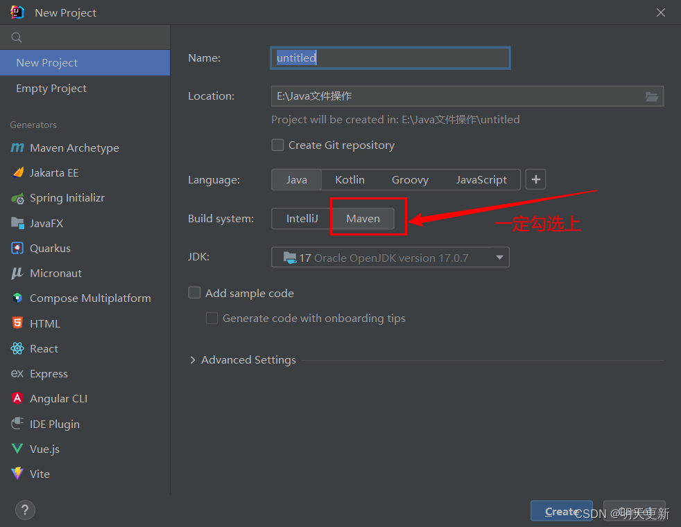Select the Micronaut generator label
This screenshot has width=681, height=527.
tap(55, 274)
